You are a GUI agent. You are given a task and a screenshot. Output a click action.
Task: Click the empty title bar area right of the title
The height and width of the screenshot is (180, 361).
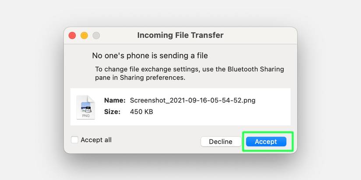click(x=258, y=35)
